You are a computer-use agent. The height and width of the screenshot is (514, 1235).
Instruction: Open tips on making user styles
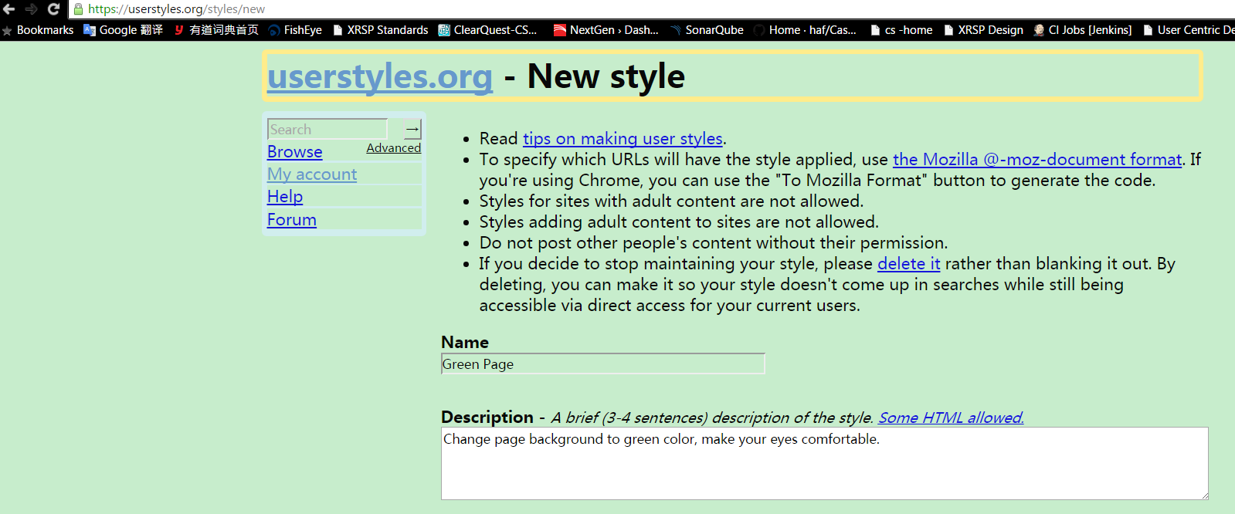(623, 139)
